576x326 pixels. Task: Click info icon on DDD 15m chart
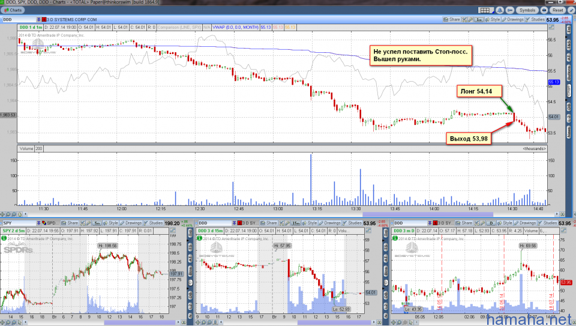point(199,238)
